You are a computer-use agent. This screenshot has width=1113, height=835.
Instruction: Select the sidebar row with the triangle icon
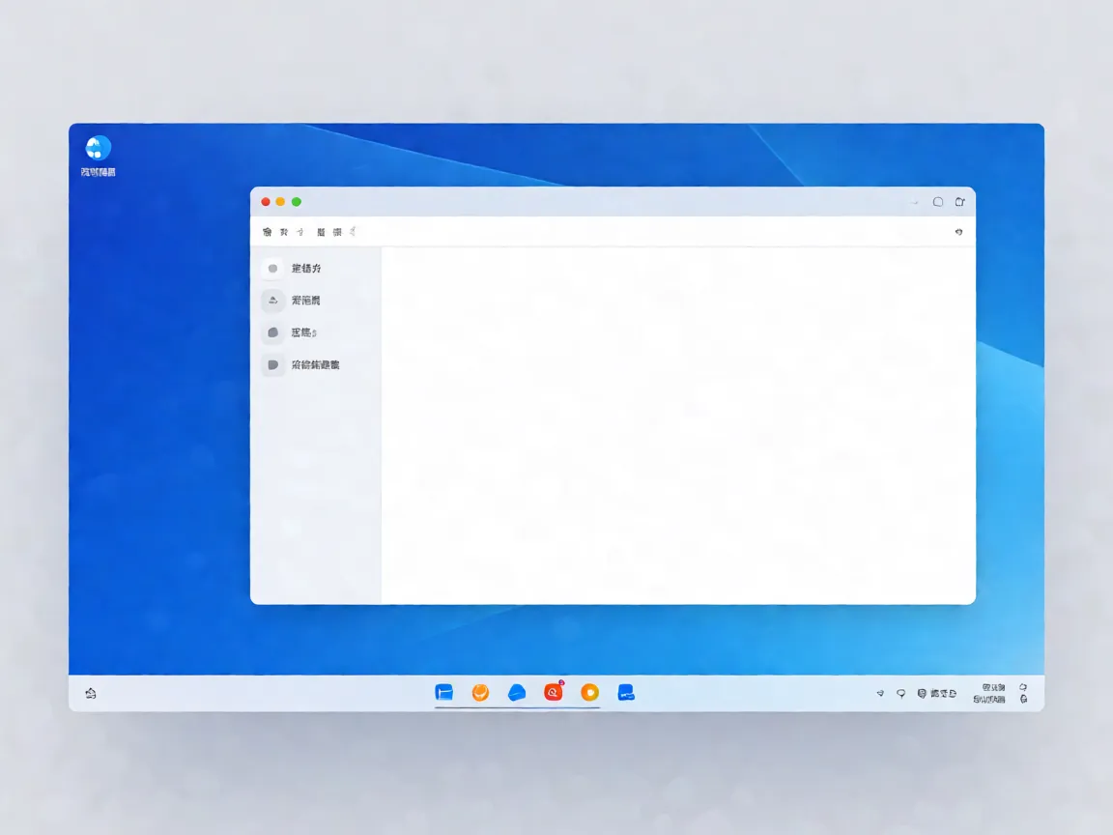point(316,301)
